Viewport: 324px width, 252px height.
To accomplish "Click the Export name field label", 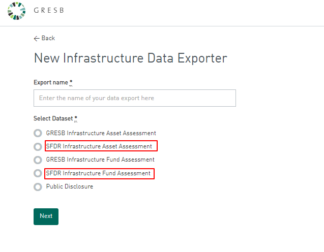I will 51,82.
